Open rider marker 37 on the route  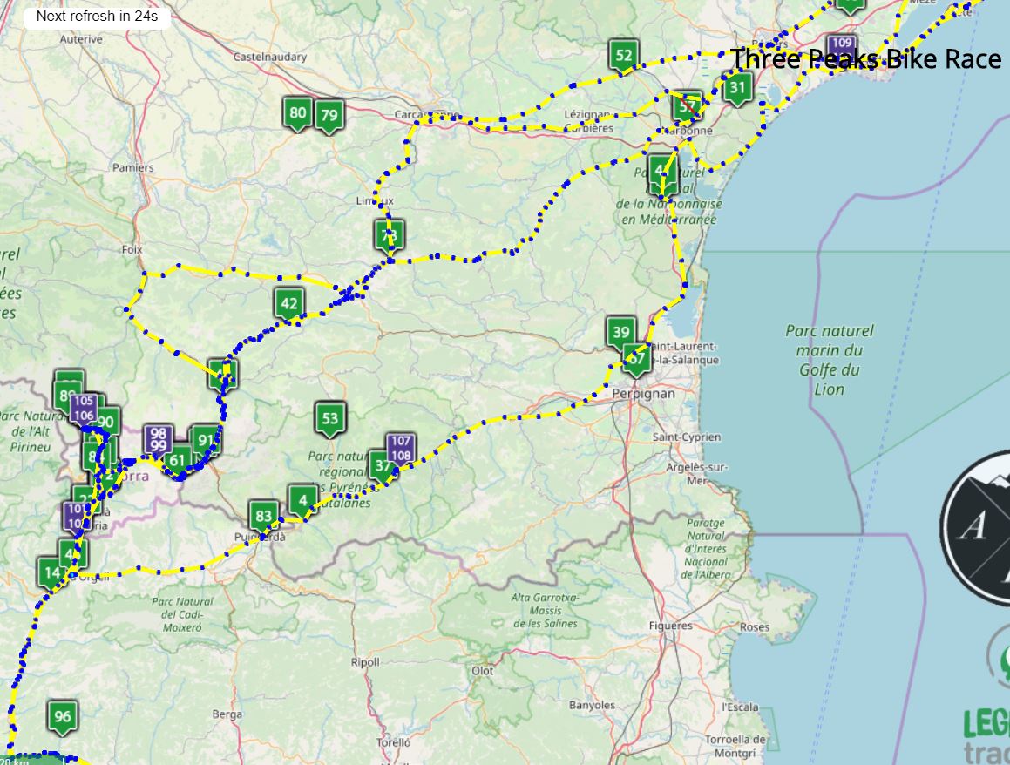(383, 466)
